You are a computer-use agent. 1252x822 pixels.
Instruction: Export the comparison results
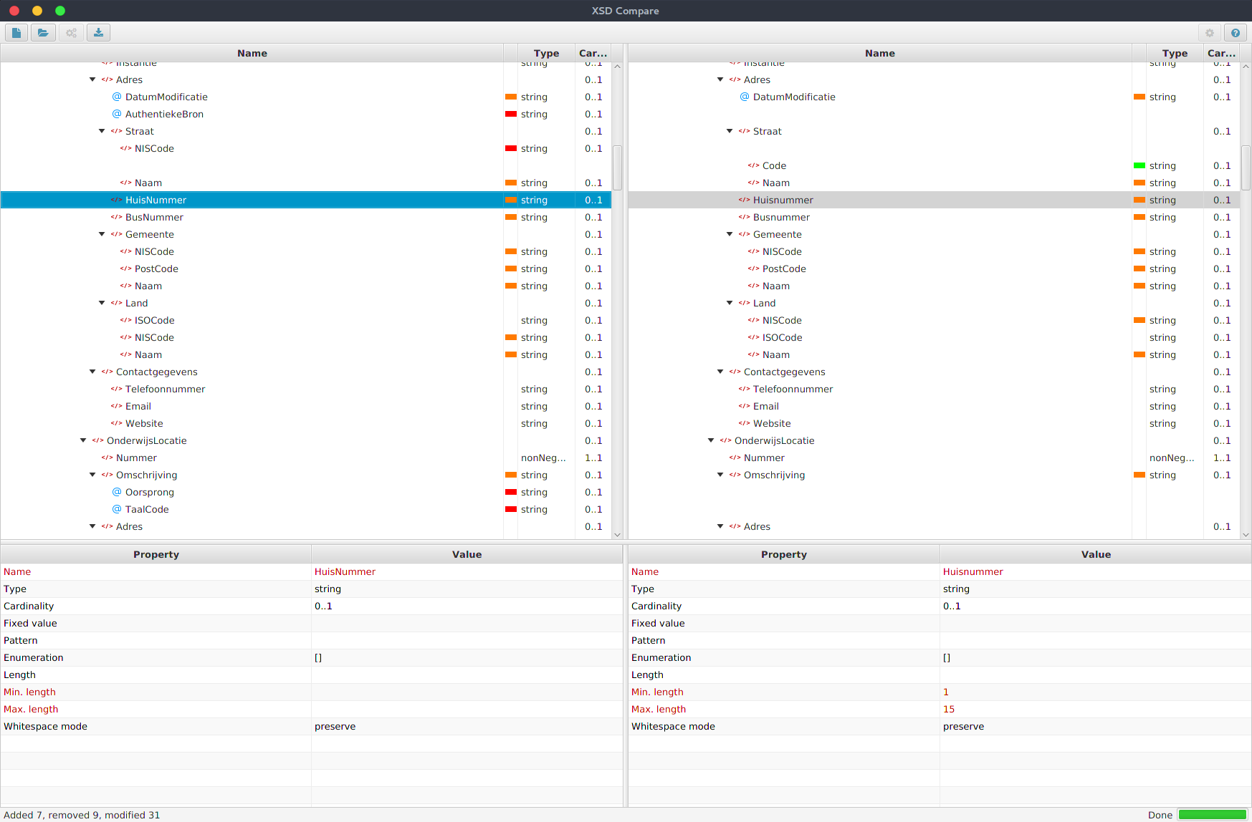98,32
